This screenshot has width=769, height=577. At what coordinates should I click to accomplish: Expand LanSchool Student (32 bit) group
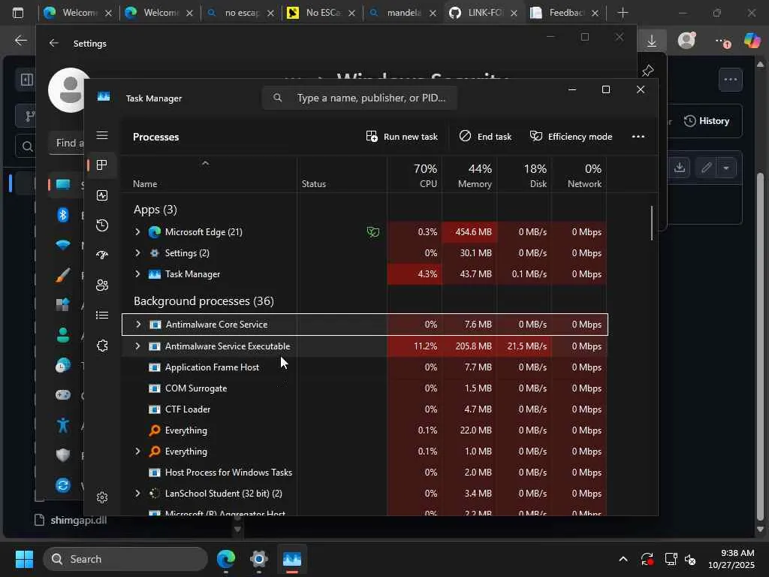point(138,493)
